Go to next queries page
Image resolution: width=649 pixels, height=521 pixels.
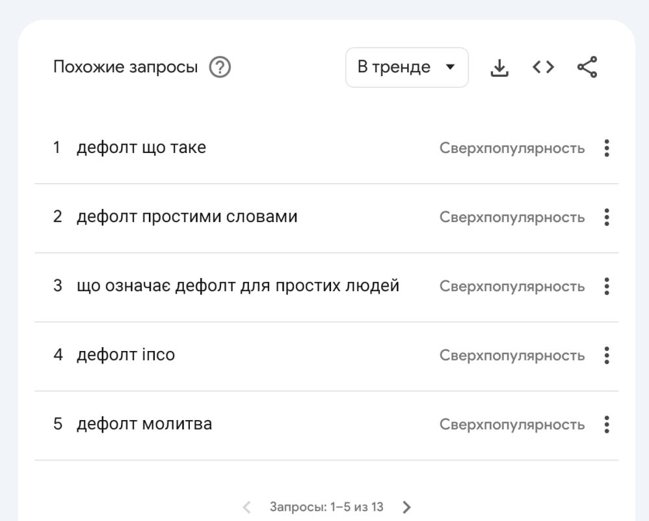[x=407, y=506]
